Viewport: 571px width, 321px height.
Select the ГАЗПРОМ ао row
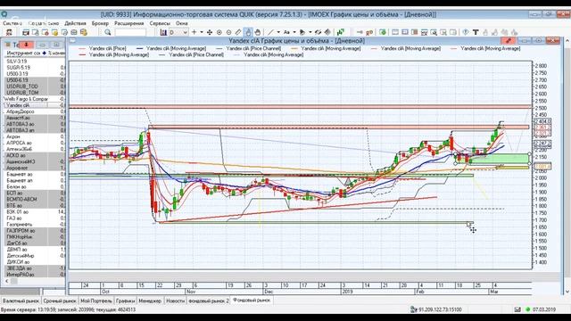click(x=34, y=231)
